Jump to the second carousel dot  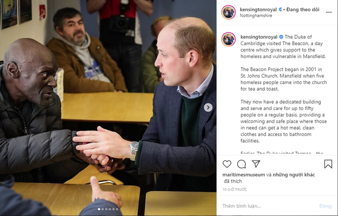[x=102, y=209]
